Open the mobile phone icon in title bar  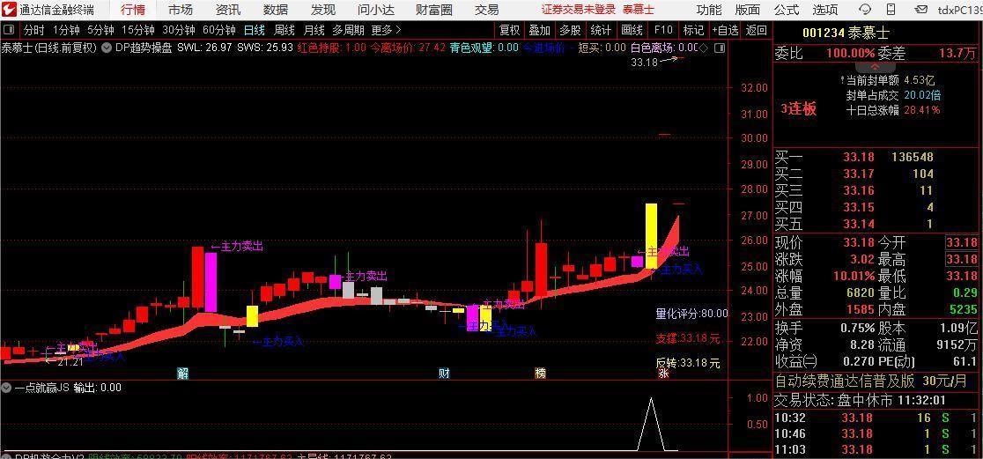click(891, 10)
